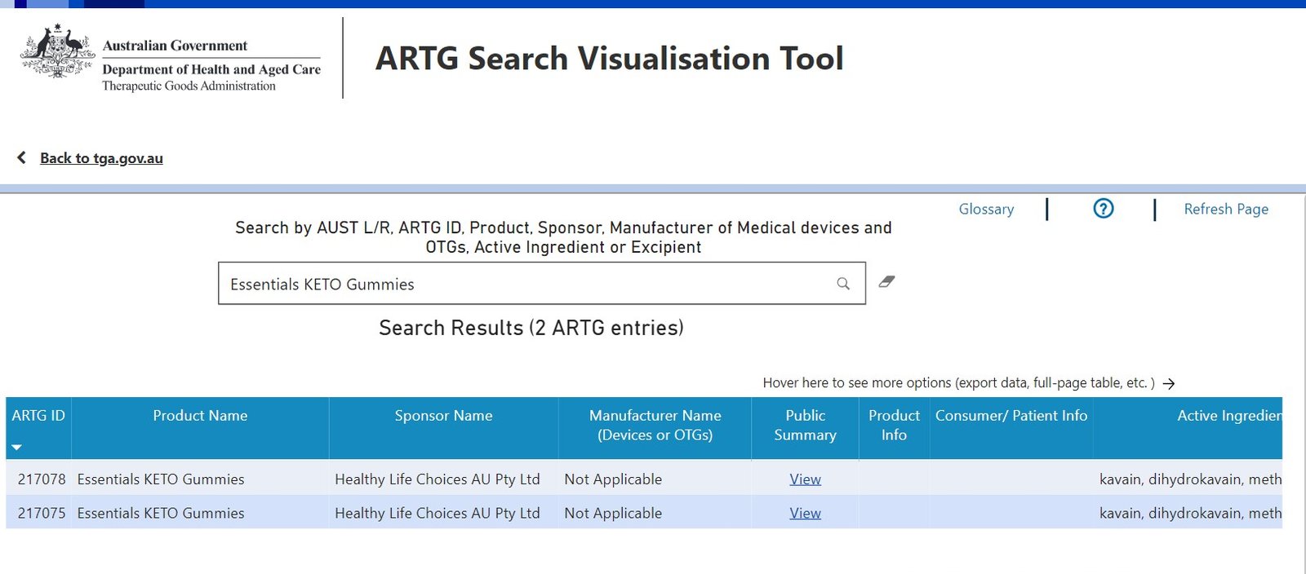Click the magnifier search icon in search box
1306x574 pixels.
point(843,284)
